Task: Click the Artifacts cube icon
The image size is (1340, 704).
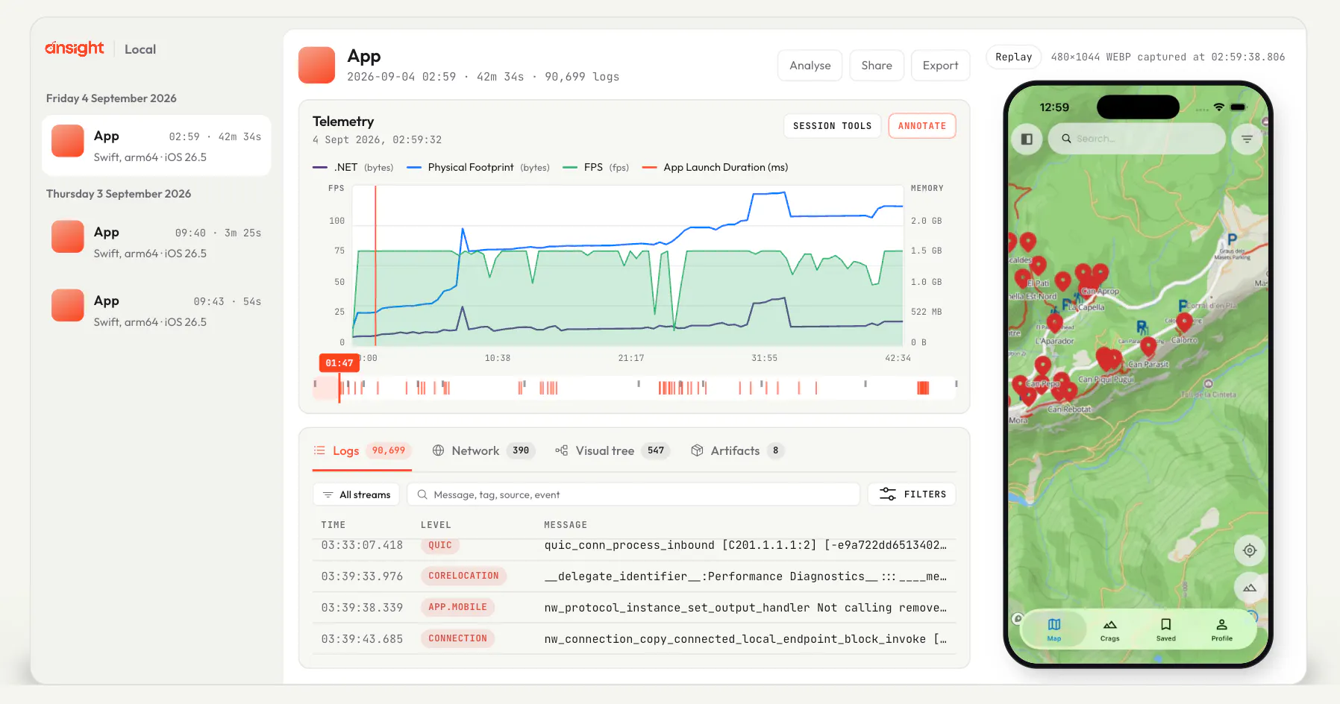Action: [697, 450]
